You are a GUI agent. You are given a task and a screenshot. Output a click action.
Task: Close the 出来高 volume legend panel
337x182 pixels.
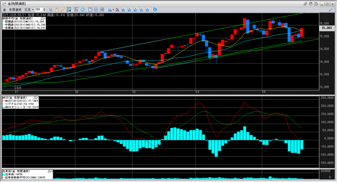(x=52, y=171)
